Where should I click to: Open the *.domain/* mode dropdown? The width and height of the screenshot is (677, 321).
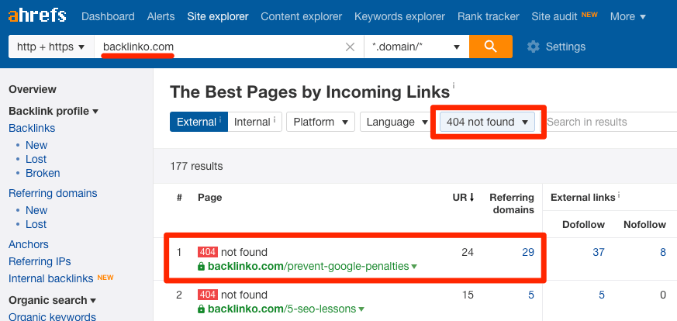pos(416,47)
